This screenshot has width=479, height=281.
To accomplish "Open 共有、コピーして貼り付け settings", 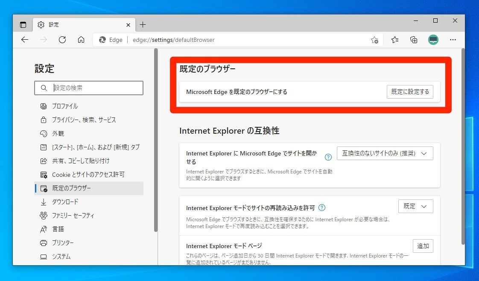I will coord(89,161).
